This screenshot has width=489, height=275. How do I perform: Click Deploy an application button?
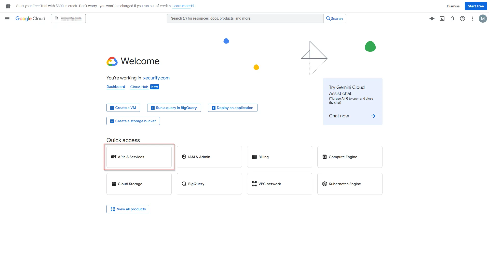pos(233,108)
